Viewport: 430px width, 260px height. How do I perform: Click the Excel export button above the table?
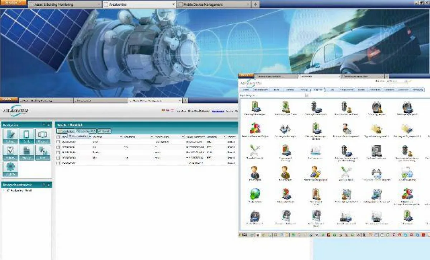coord(104,131)
